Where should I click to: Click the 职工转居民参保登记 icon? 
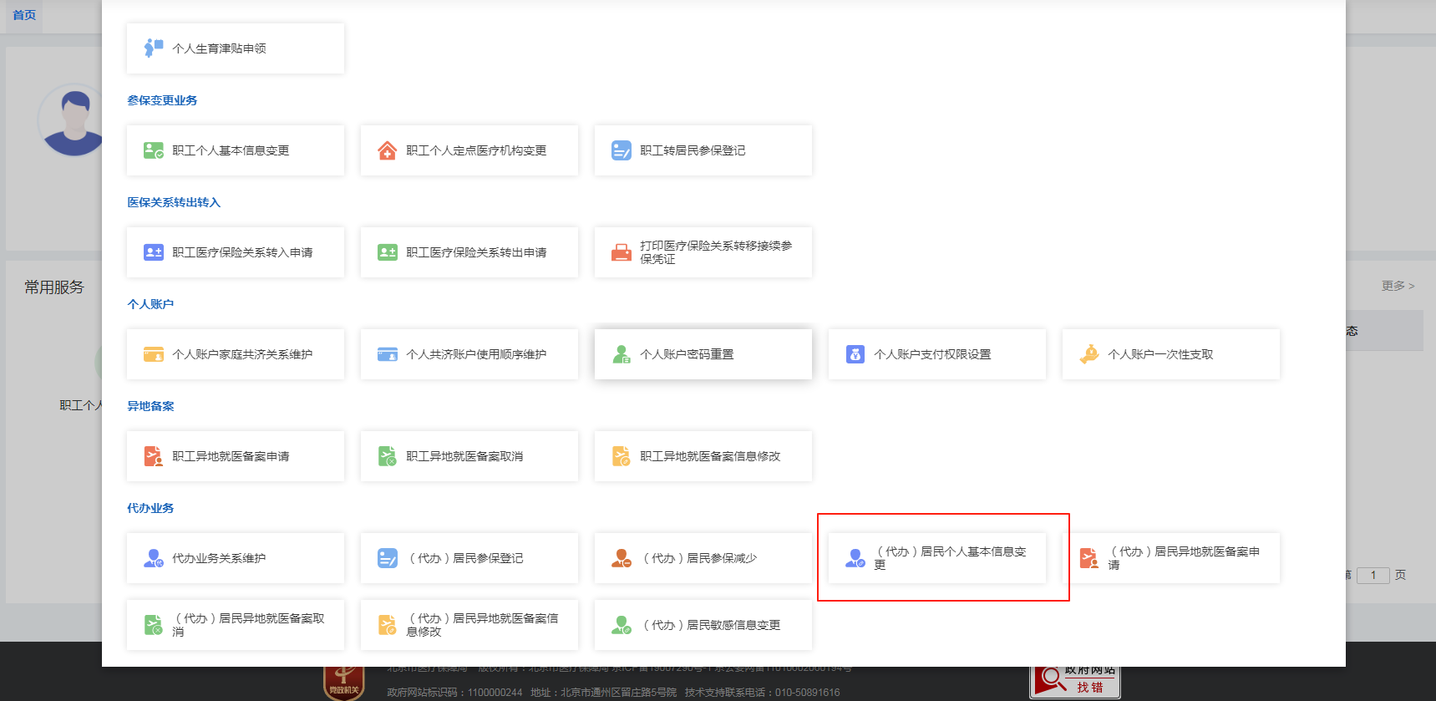tap(622, 150)
